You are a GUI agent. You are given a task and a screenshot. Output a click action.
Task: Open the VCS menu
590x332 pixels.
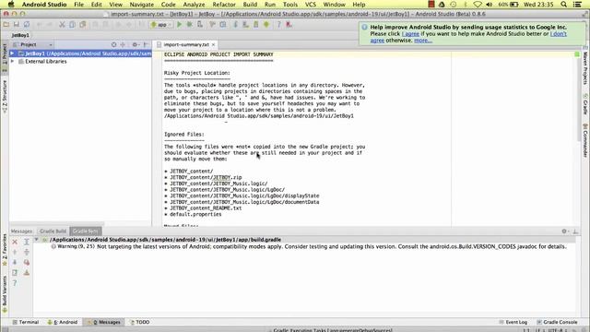click(x=311, y=5)
